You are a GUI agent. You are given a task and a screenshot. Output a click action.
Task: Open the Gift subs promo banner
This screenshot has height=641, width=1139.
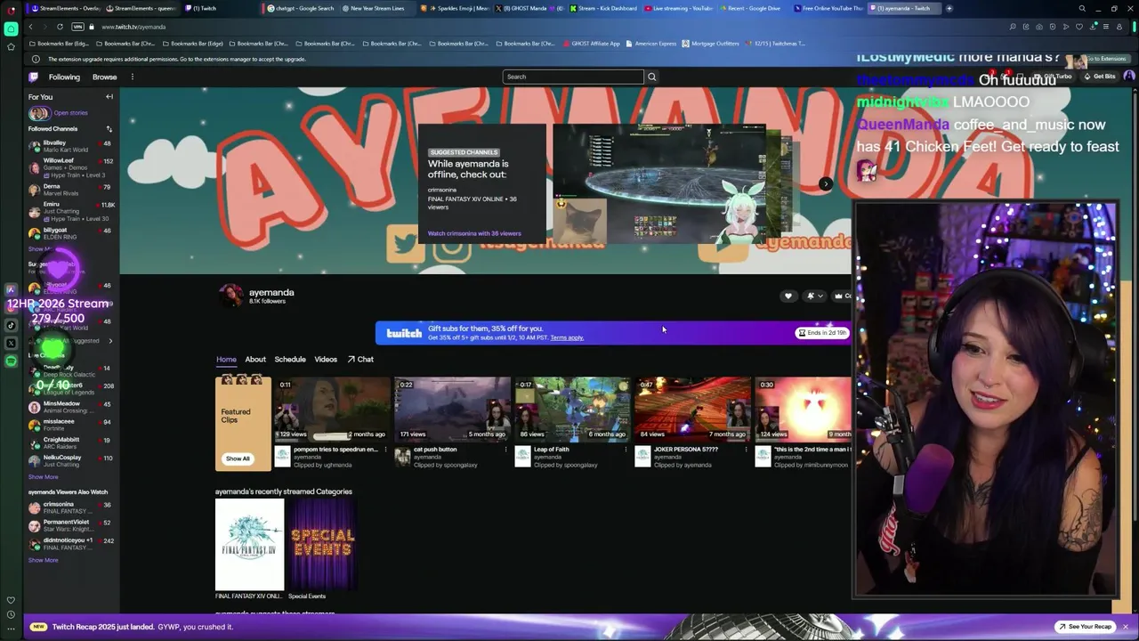(612, 333)
